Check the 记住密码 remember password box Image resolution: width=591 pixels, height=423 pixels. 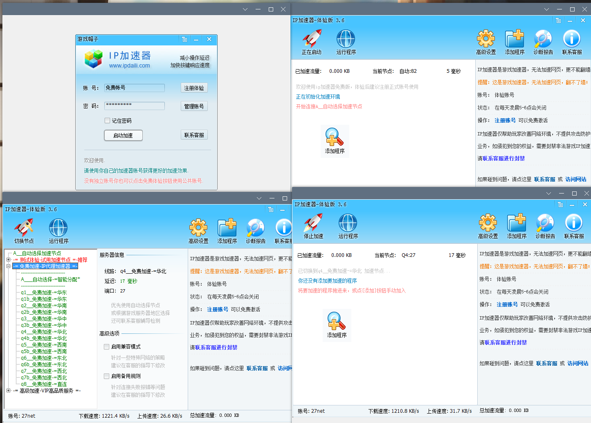(107, 121)
